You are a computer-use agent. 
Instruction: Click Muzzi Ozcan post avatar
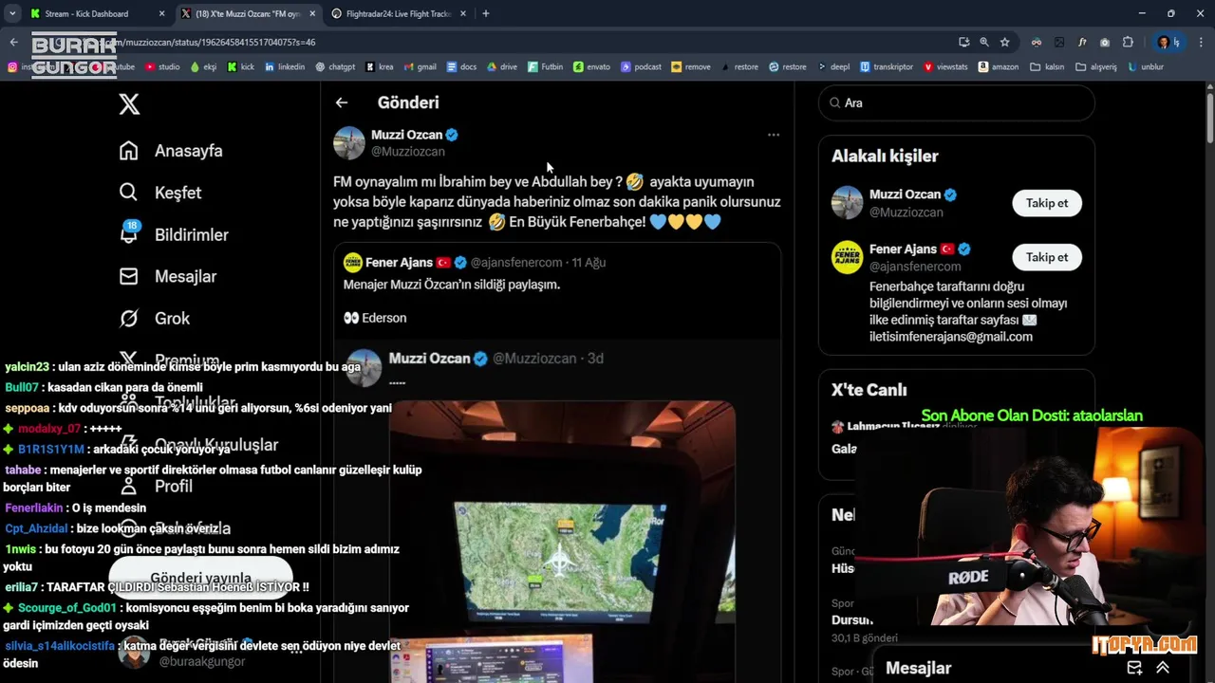pyautogui.click(x=349, y=142)
